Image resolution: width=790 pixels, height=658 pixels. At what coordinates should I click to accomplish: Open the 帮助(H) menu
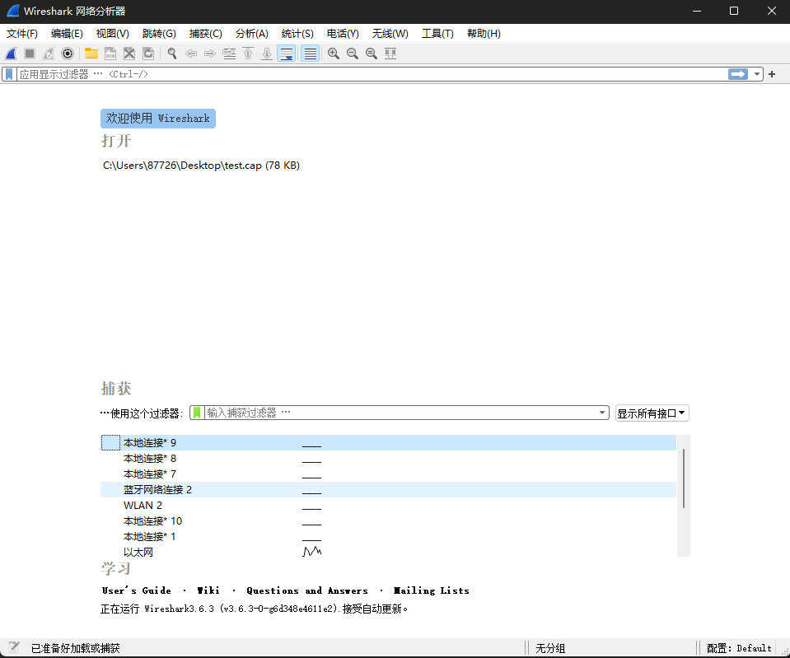click(484, 34)
